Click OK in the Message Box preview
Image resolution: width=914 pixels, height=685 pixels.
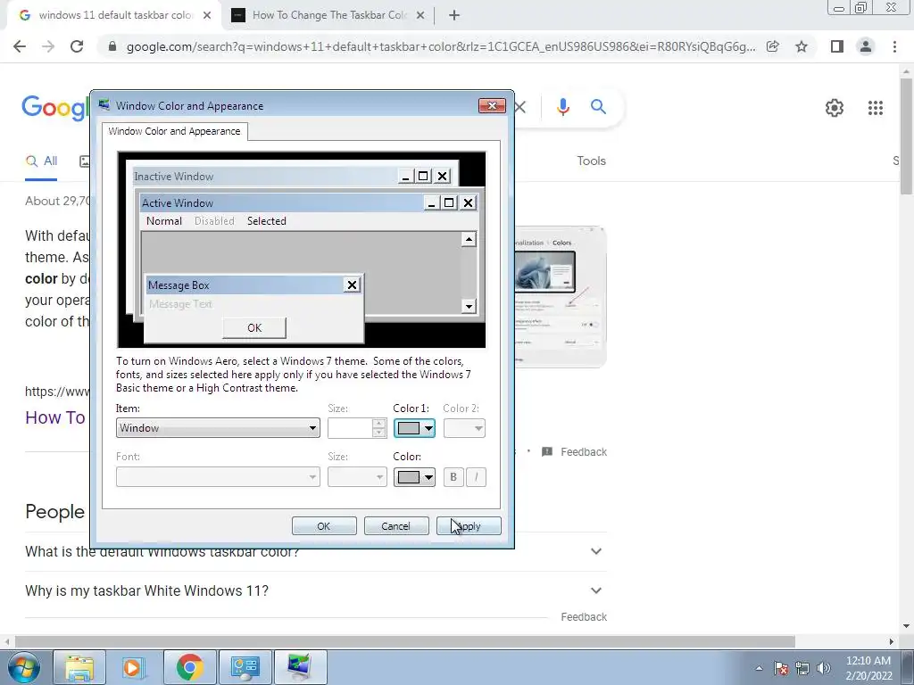click(254, 328)
